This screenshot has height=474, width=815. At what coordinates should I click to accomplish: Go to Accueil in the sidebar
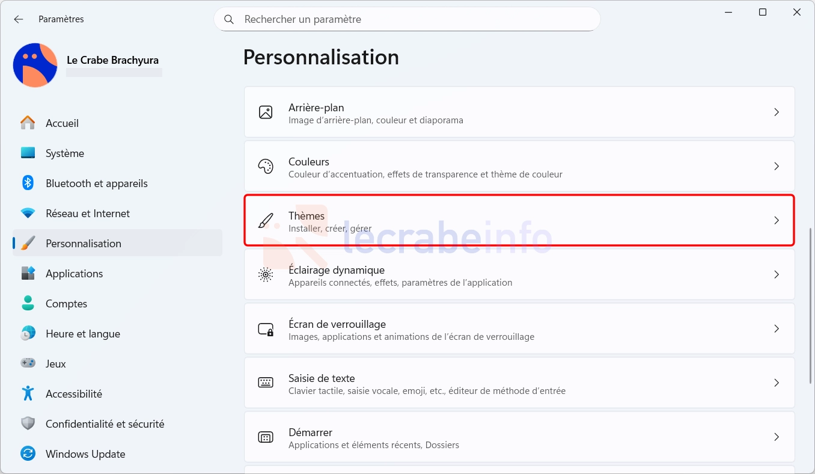click(117, 123)
